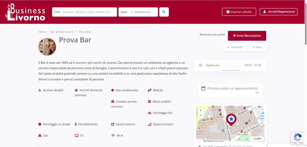Click the map zoom in plus
Screen dimensions: 307x147
coord(201,110)
